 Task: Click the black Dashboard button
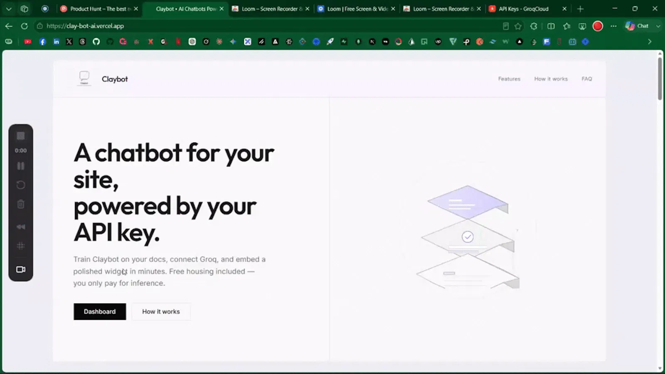click(x=100, y=312)
